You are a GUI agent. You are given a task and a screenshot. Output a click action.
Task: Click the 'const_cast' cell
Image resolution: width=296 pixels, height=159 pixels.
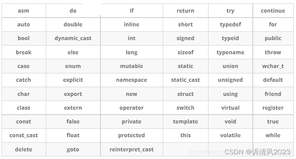click(x=24, y=135)
